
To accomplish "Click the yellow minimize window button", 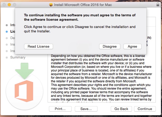I will pos(9,5).
